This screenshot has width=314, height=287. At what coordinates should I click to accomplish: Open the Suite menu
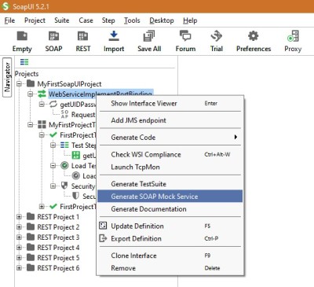[x=62, y=20]
